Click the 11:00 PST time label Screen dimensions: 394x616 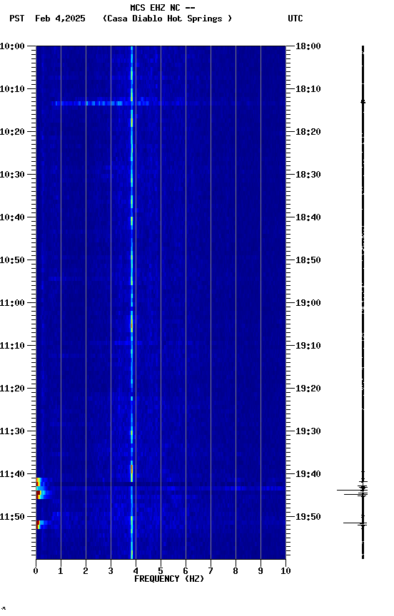point(12,303)
